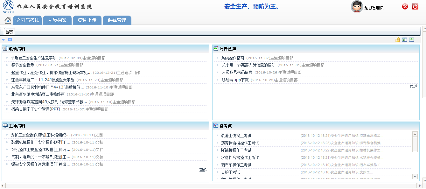Click the round red tools icon
Screen dimensions: 426x189
(x=405, y=6)
